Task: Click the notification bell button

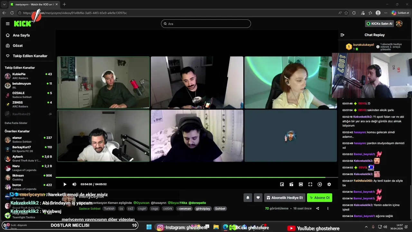Action: click(248, 198)
